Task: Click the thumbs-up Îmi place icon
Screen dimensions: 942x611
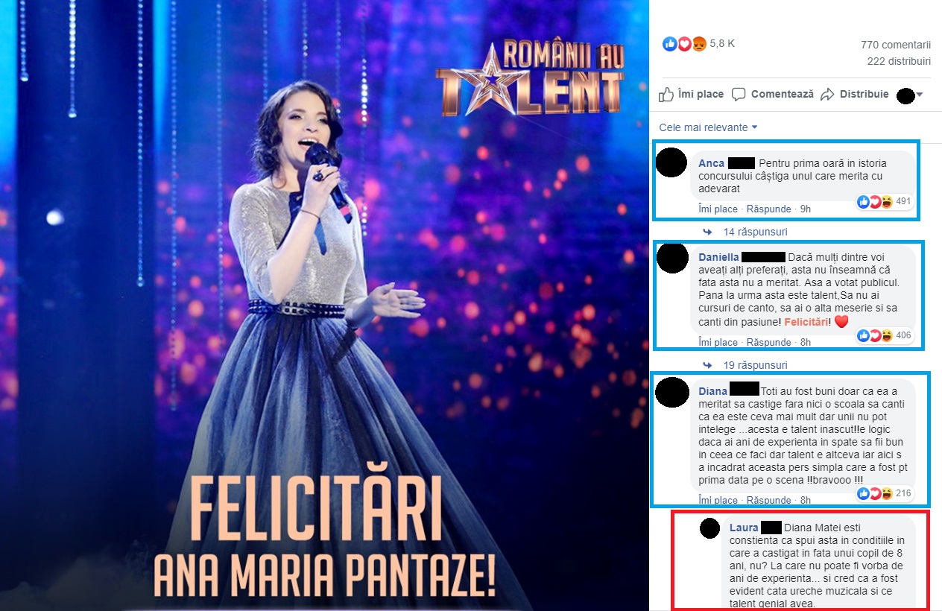Action: (666, 95)
